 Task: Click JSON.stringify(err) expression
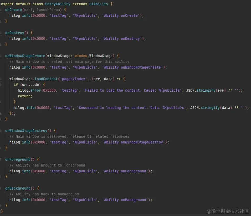click(x=206, y=90)
